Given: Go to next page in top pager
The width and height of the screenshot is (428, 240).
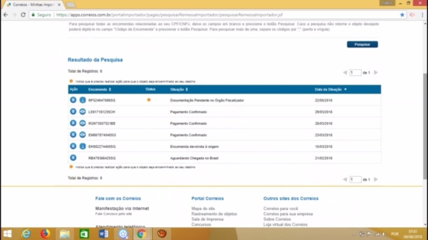Looking at the screenshot, I should [x=376, y=72].
